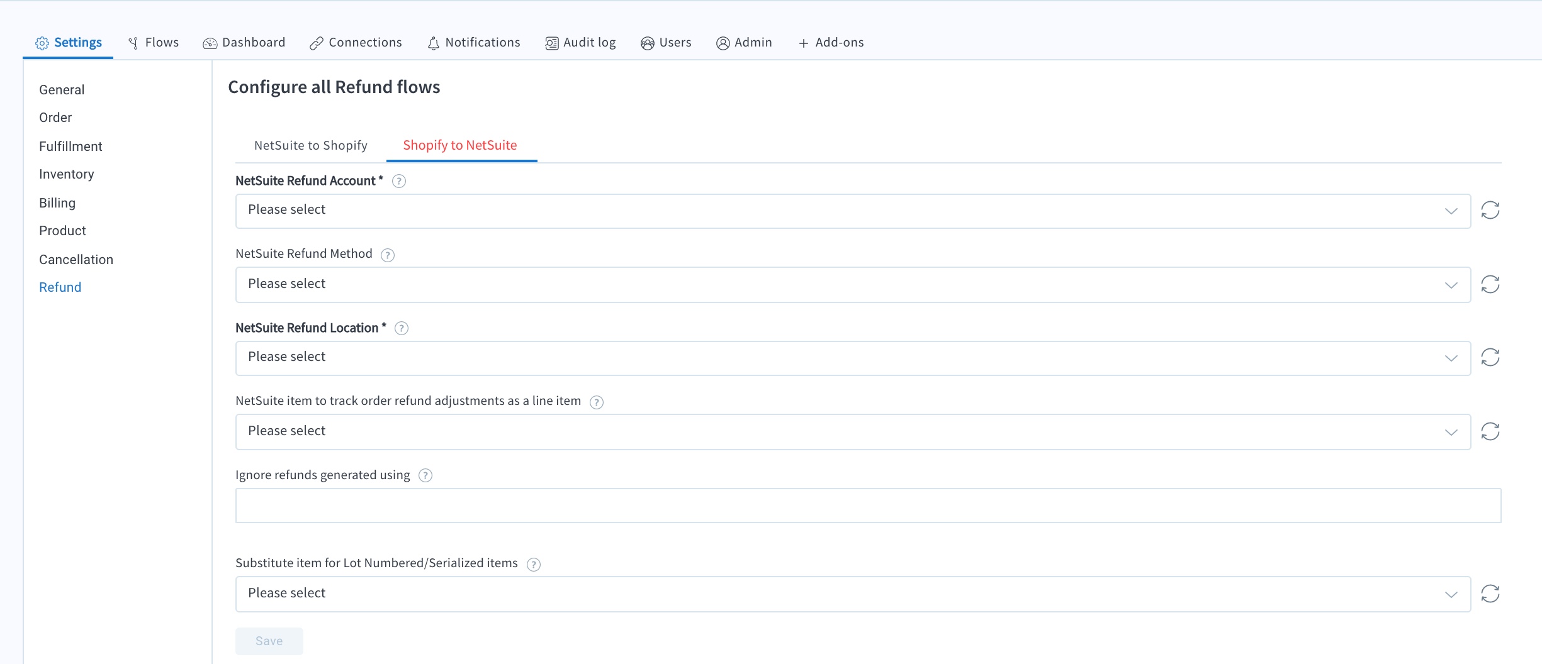Open the Dashboard tab
This screenshot has height=664, width=1542.
244,43
